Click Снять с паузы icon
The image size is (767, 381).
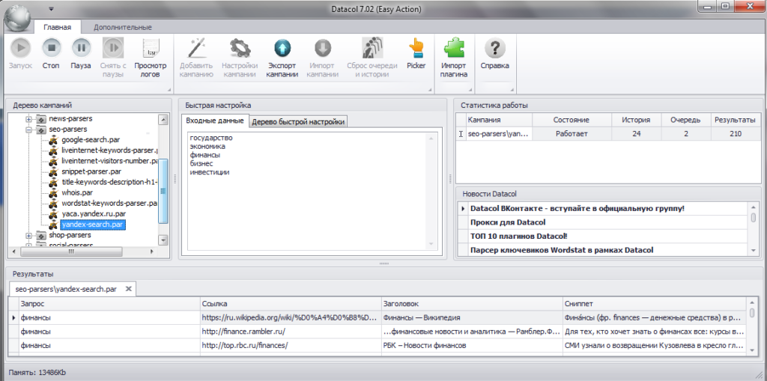[113, 48]
